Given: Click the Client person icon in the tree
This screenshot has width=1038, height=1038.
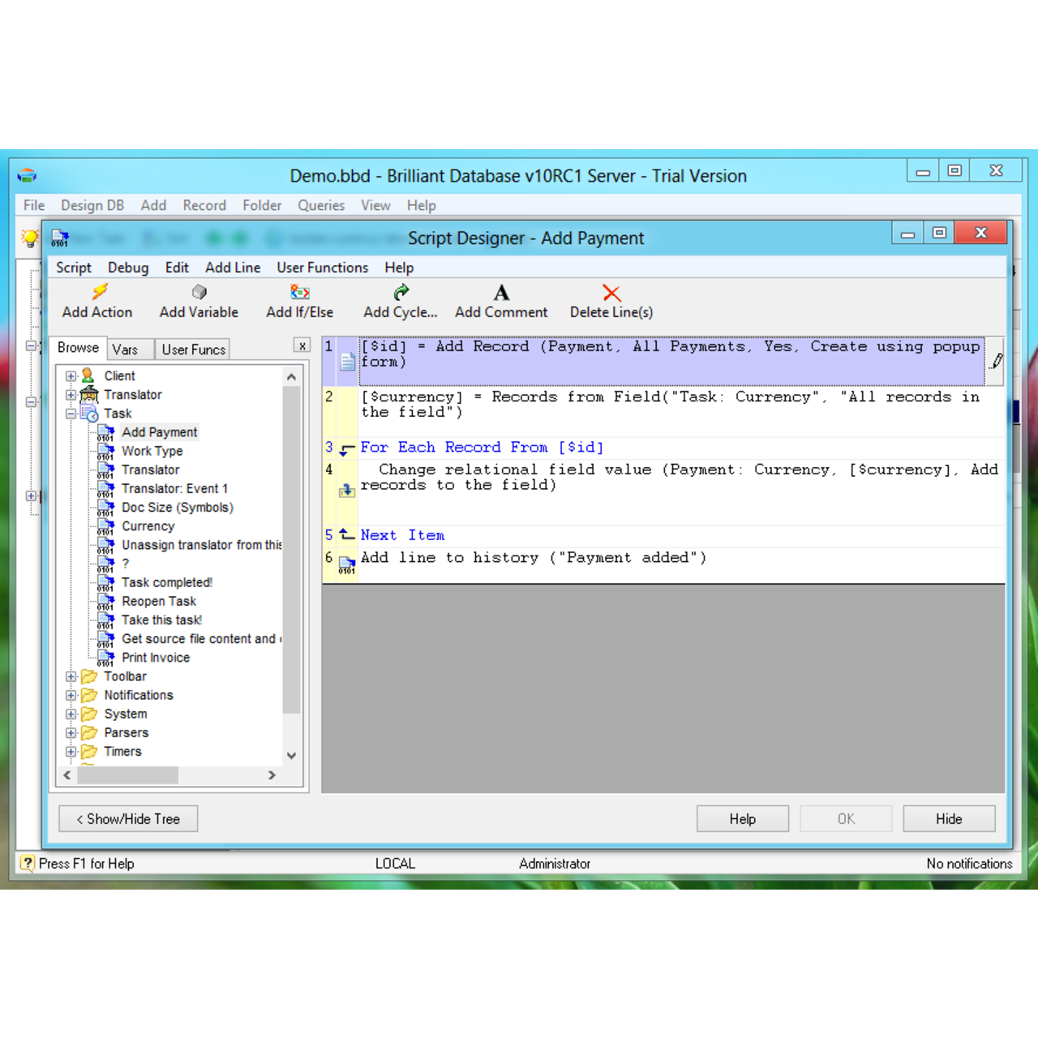Looking at the screenshot, I should [88, 375].
